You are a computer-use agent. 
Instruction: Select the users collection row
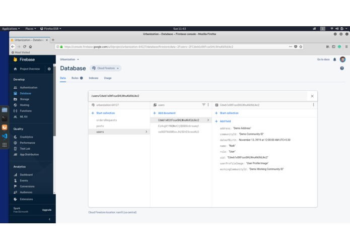click(119, 132)
